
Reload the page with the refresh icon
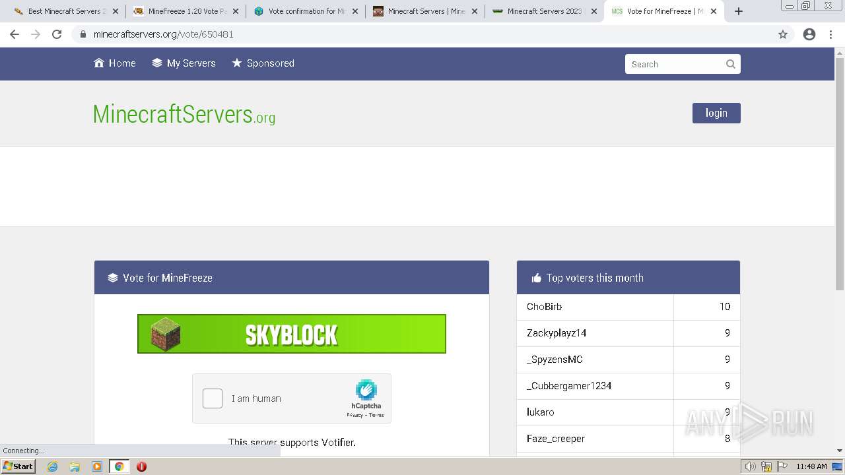point(57,34)
